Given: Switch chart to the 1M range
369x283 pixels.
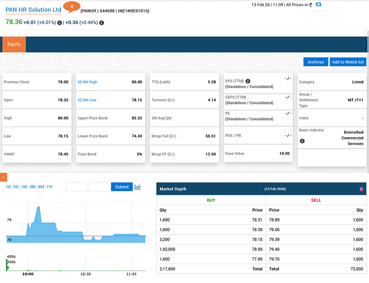Looking at the screenshot, I should pyautogui.click(x=24, y=187).
